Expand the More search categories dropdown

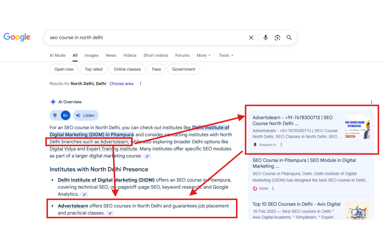[x=203, y=55]
